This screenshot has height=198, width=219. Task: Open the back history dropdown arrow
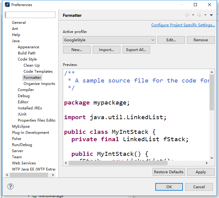click(193, 15)
